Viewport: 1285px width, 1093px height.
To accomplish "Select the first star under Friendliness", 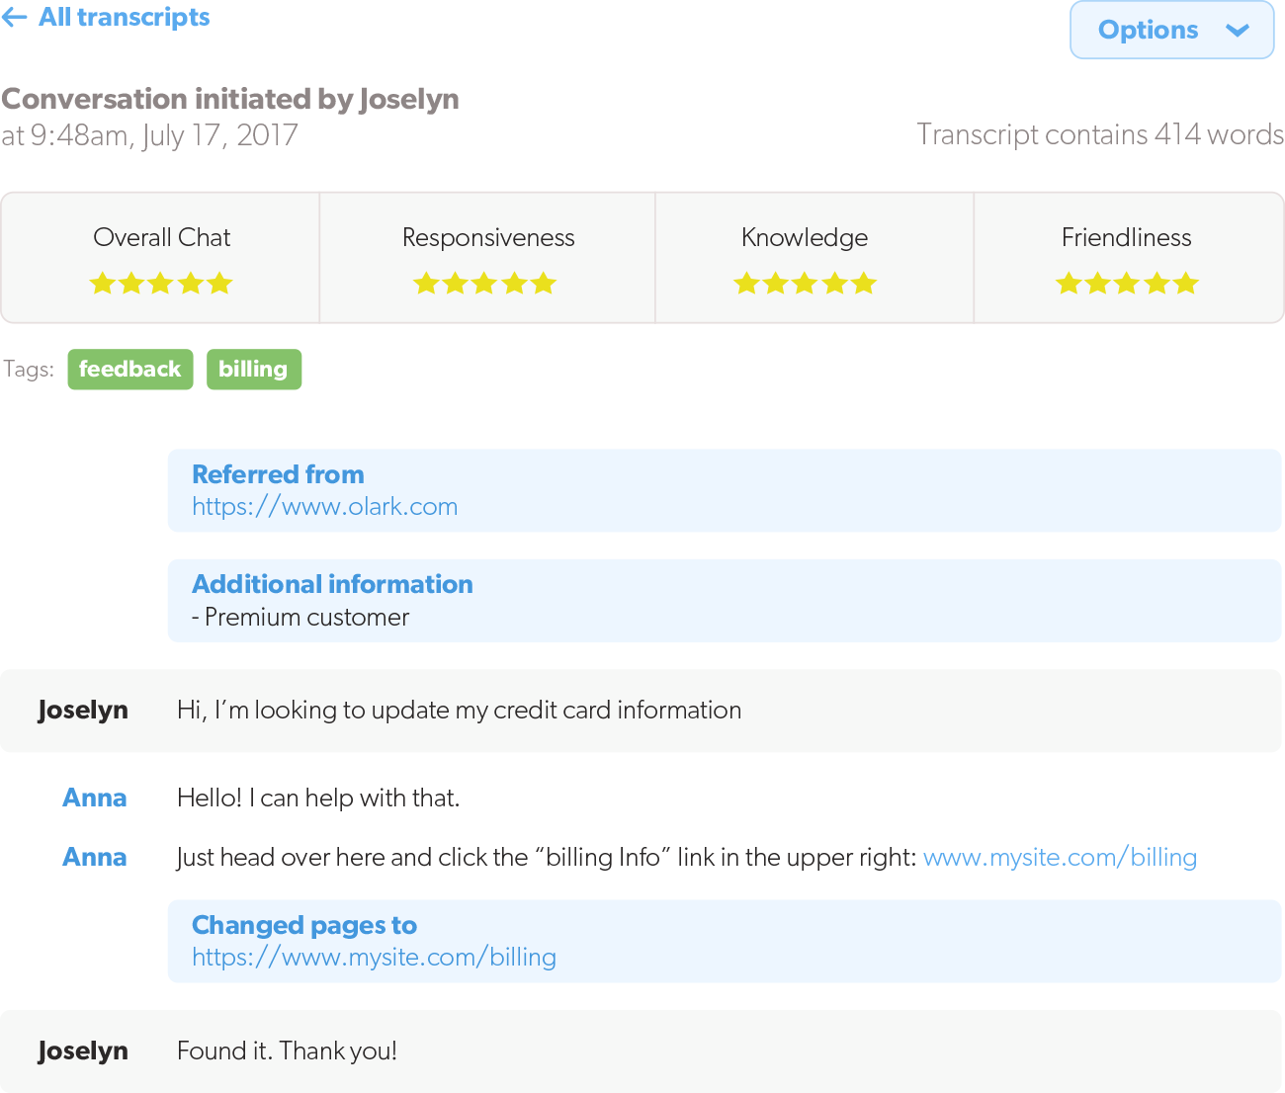I will (x=1069, y=284).
